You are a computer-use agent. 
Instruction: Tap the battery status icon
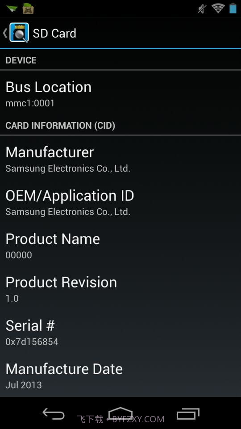(x=233, y=8)
